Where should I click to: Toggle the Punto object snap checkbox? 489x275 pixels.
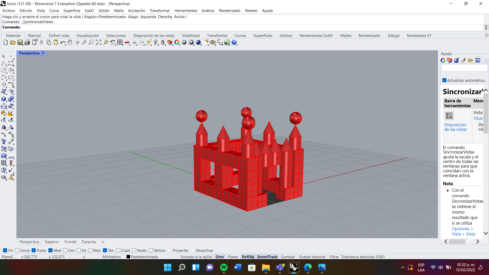click(34, 250)
